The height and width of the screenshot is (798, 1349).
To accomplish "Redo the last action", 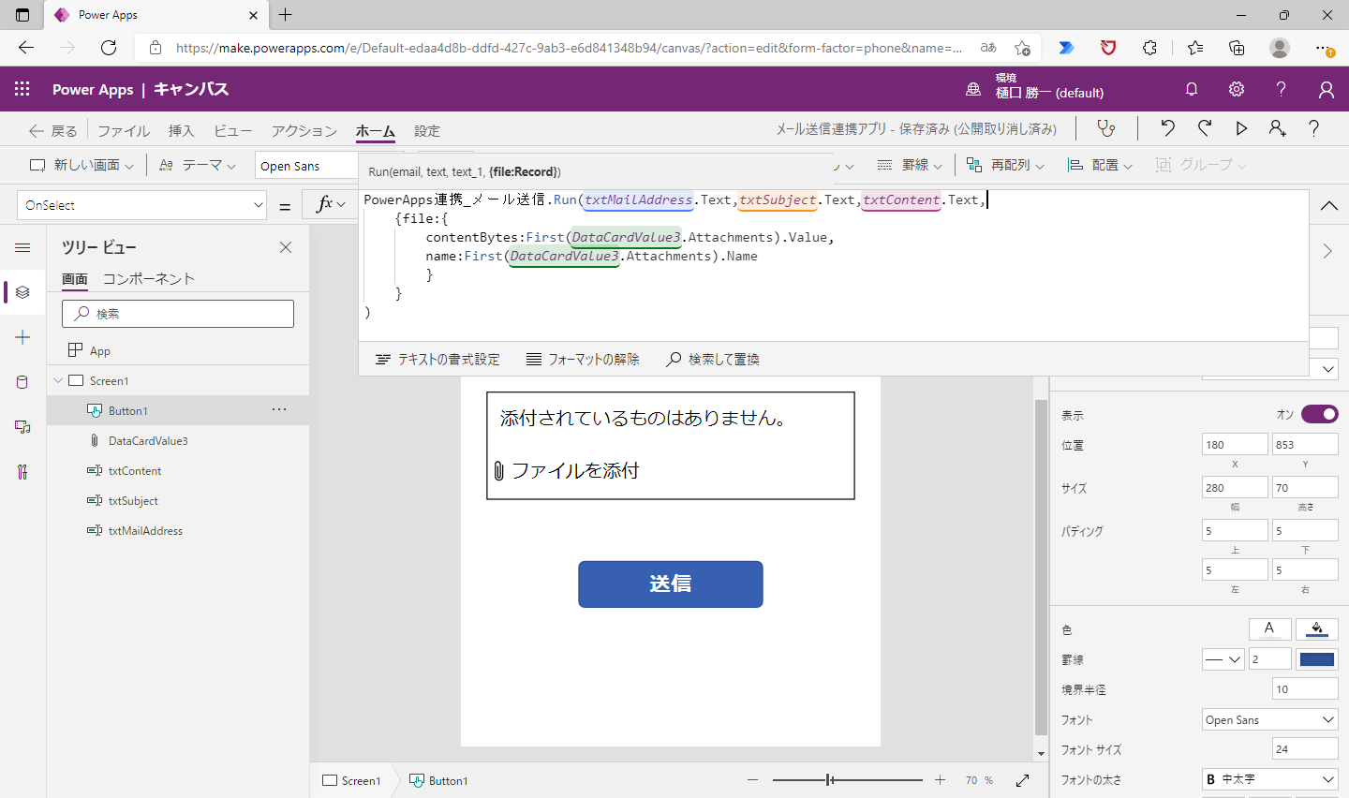I will (1205, 128).
